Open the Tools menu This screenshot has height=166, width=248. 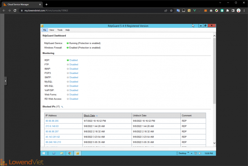click(60, 30)
